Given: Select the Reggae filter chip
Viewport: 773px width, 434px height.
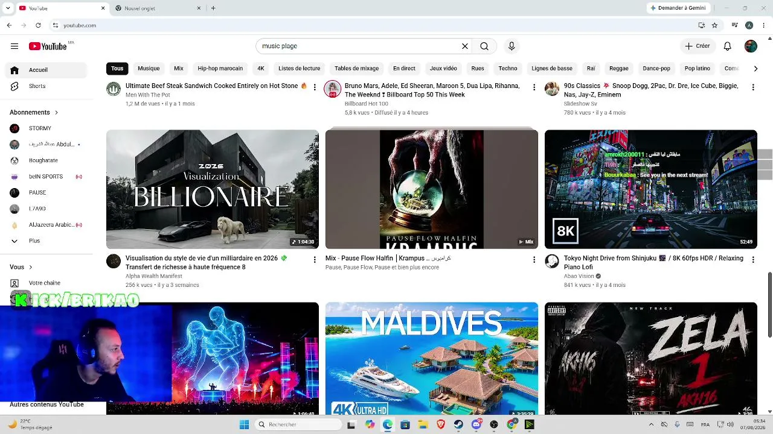Looking at the screenshot, I should [x=619, y=69].
